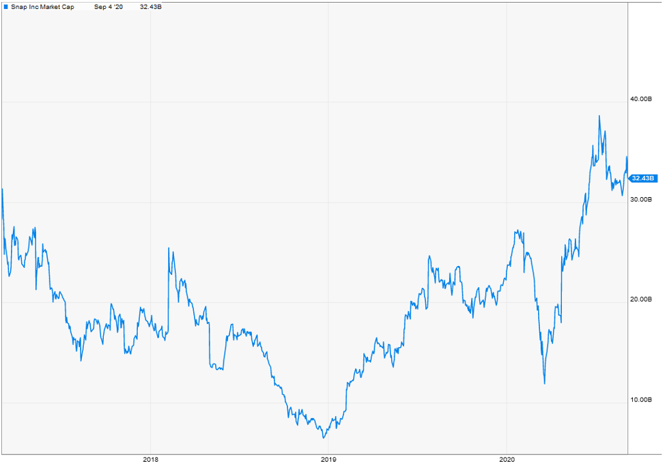
Task: Click the 'Sep 4 '20' date in the legend
Action: [109, 7]
